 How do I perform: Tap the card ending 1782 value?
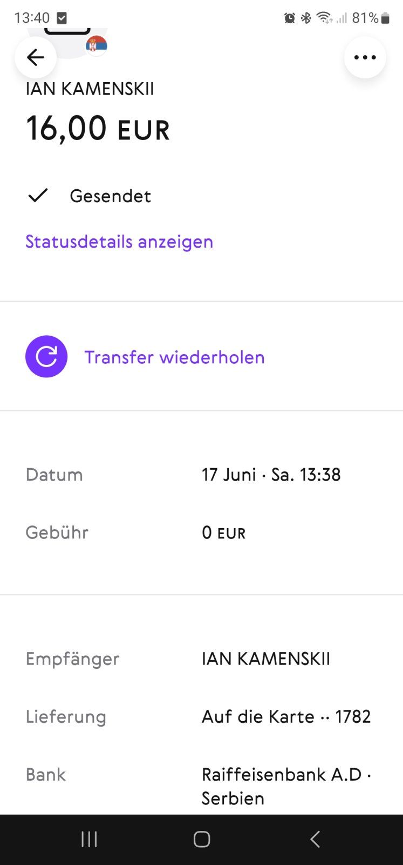(286, 717)
